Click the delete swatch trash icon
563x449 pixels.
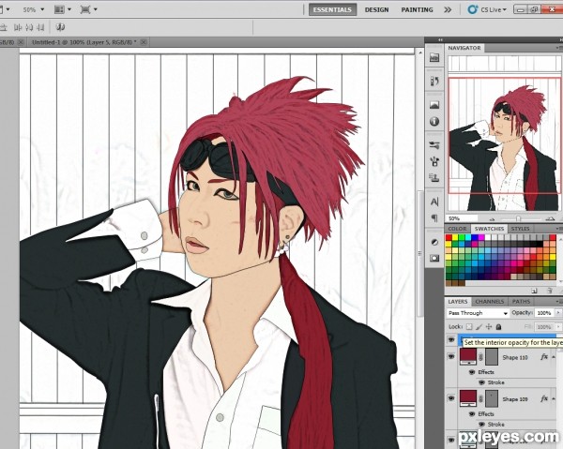tap(550, 291)
